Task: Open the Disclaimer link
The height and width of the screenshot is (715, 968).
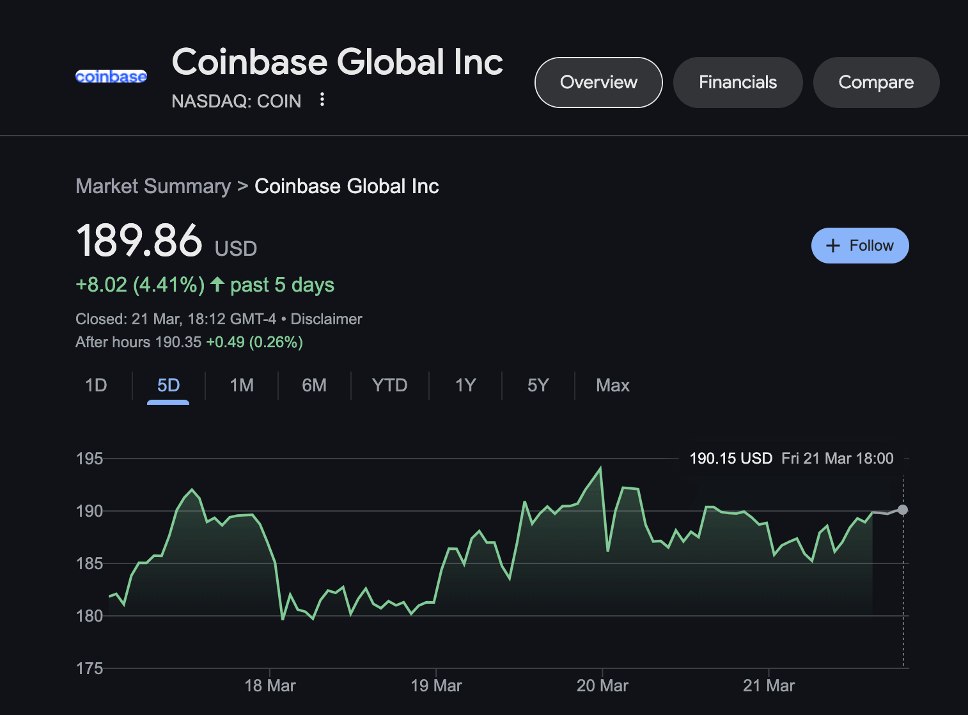Action: pyautogui.click(x=326, y=318)
